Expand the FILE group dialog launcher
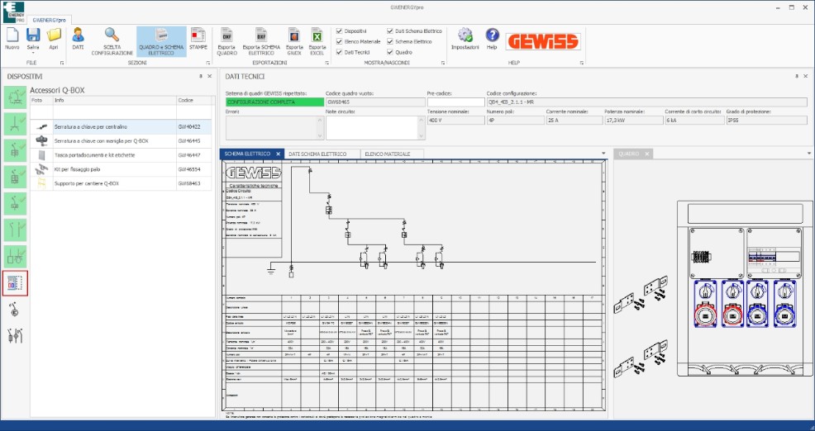 (x=62, y=63)
